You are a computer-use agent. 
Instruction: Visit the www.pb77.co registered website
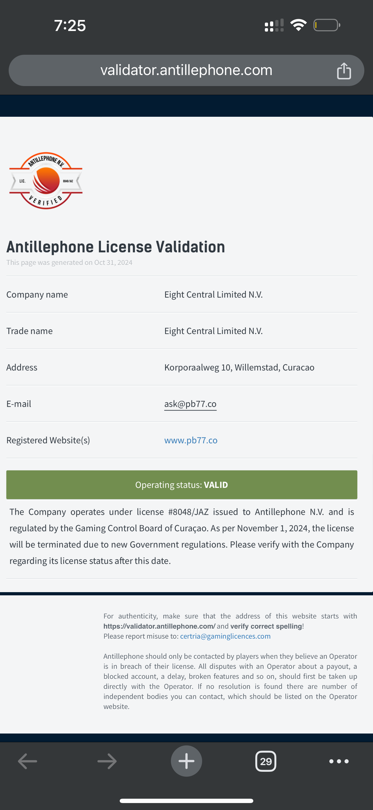pos(191,440)
